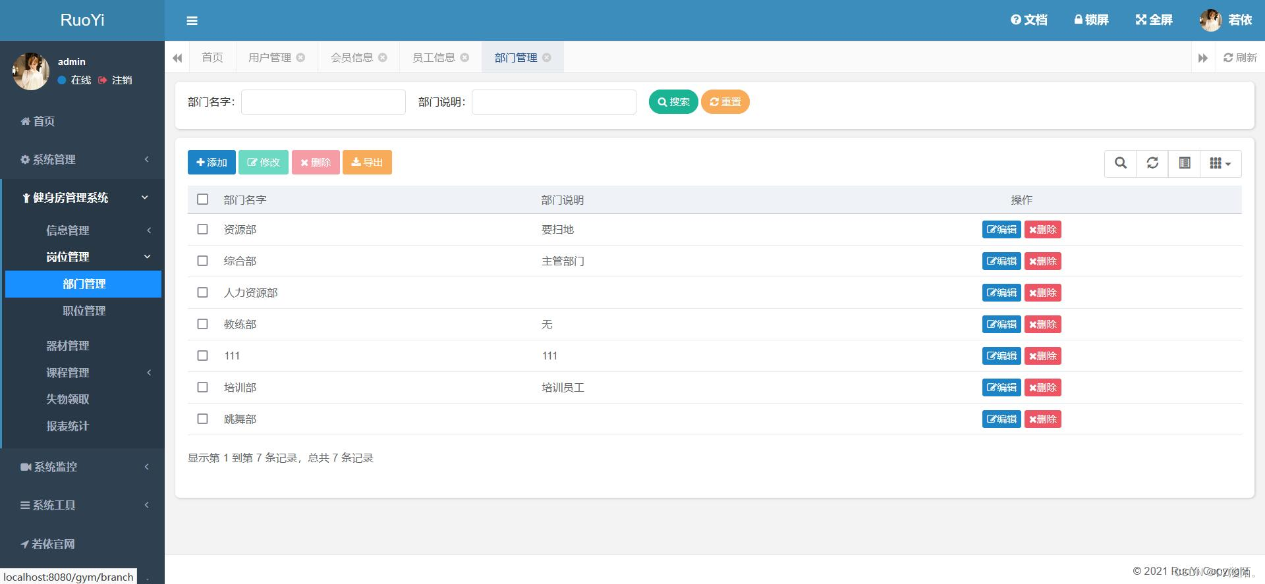The height and width of the screenshot is (584, 1265).
Task: Enter fullscreen via 全屏
Action: click(x=1154, y=20)
